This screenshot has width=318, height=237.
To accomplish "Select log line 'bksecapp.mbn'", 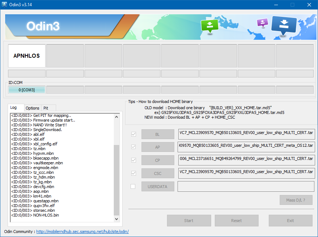I will pos(35,158).
